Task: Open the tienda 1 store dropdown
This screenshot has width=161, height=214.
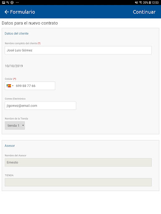Action: [x=15, y=125]
